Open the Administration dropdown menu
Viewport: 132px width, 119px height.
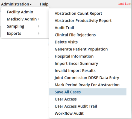(x=16, y=4)
